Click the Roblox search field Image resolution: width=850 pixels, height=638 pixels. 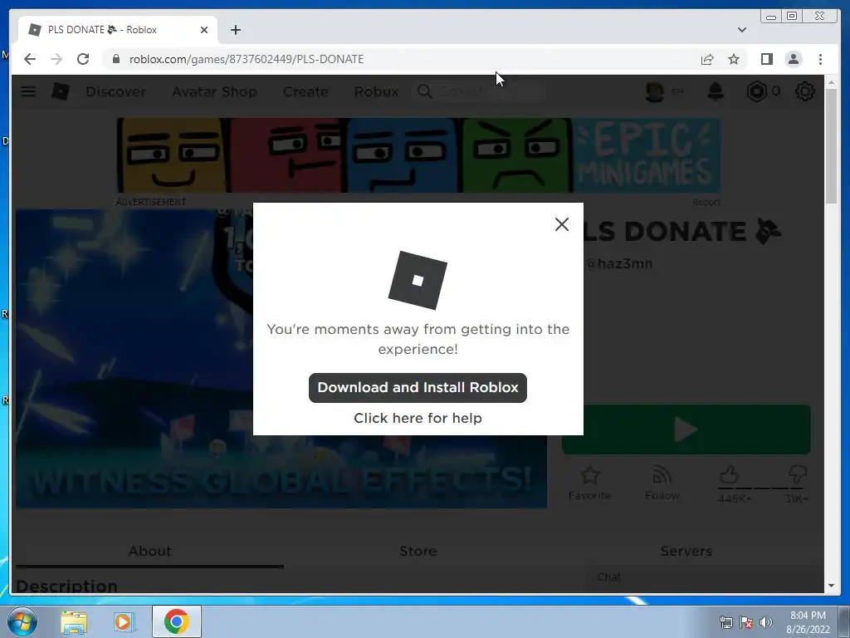click(479, 91)
